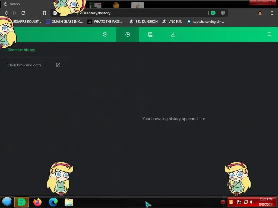Open the gray shield icon in address bar
278x208 pixels.
(223, 13)
